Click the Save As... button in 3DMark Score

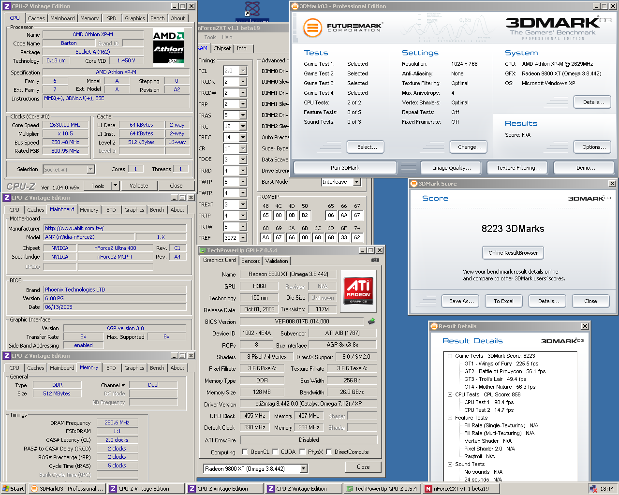460,301
